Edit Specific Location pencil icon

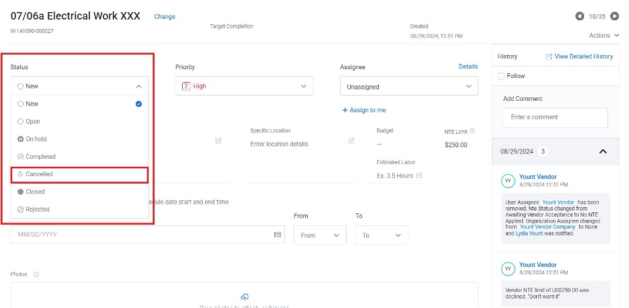click(x=351, y=141)
